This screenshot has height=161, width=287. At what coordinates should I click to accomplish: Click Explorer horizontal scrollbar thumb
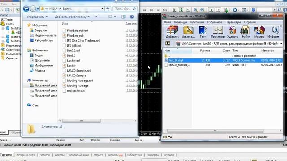(x=81, y=121)
